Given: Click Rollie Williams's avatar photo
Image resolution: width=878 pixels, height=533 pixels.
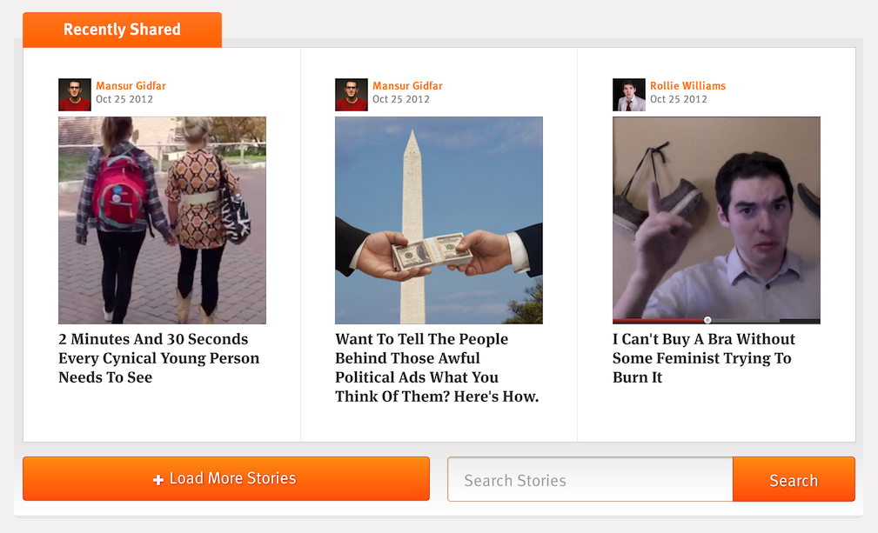Looking at the screenshot, I should click(628, 94).
